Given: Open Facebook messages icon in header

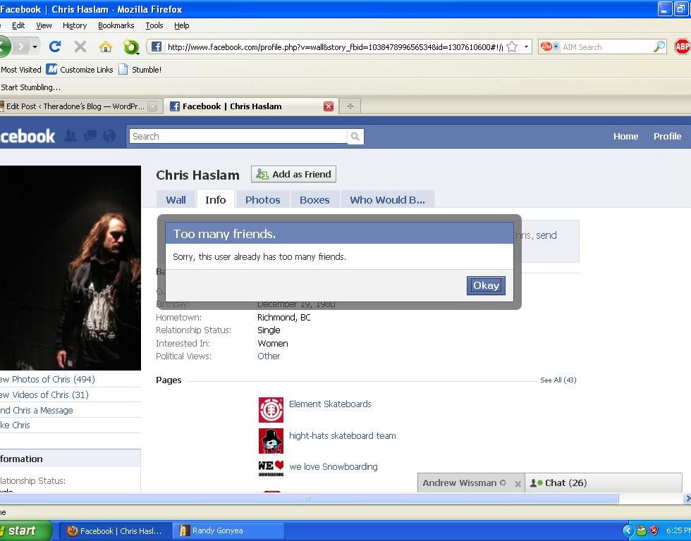Looking at the screenshot, I should (x=90, y=136).
